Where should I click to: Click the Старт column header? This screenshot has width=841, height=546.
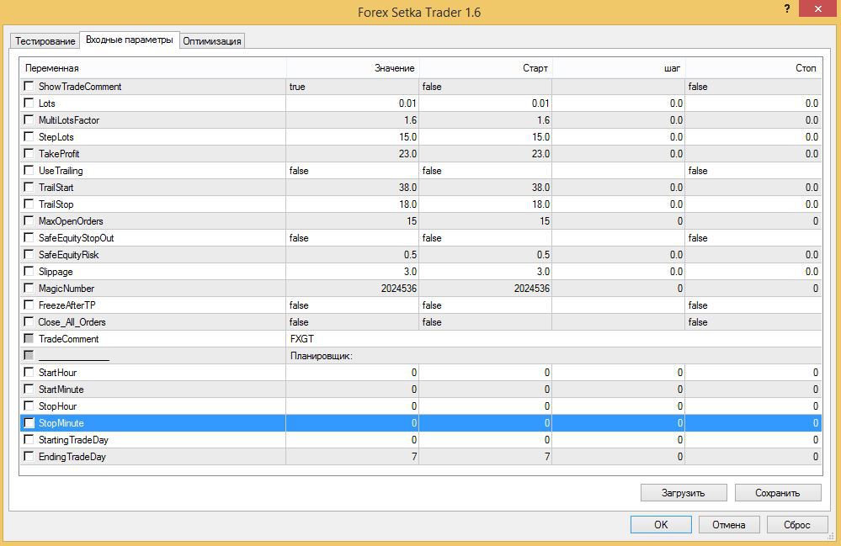click(x=486, y=68)
